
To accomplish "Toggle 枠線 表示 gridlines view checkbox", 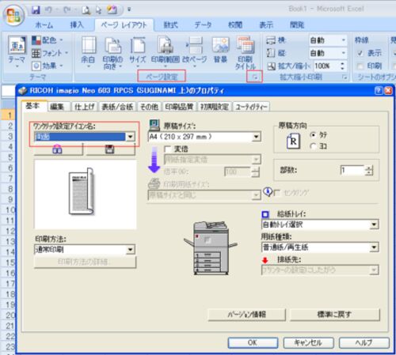I will click(x=360, y=53).
